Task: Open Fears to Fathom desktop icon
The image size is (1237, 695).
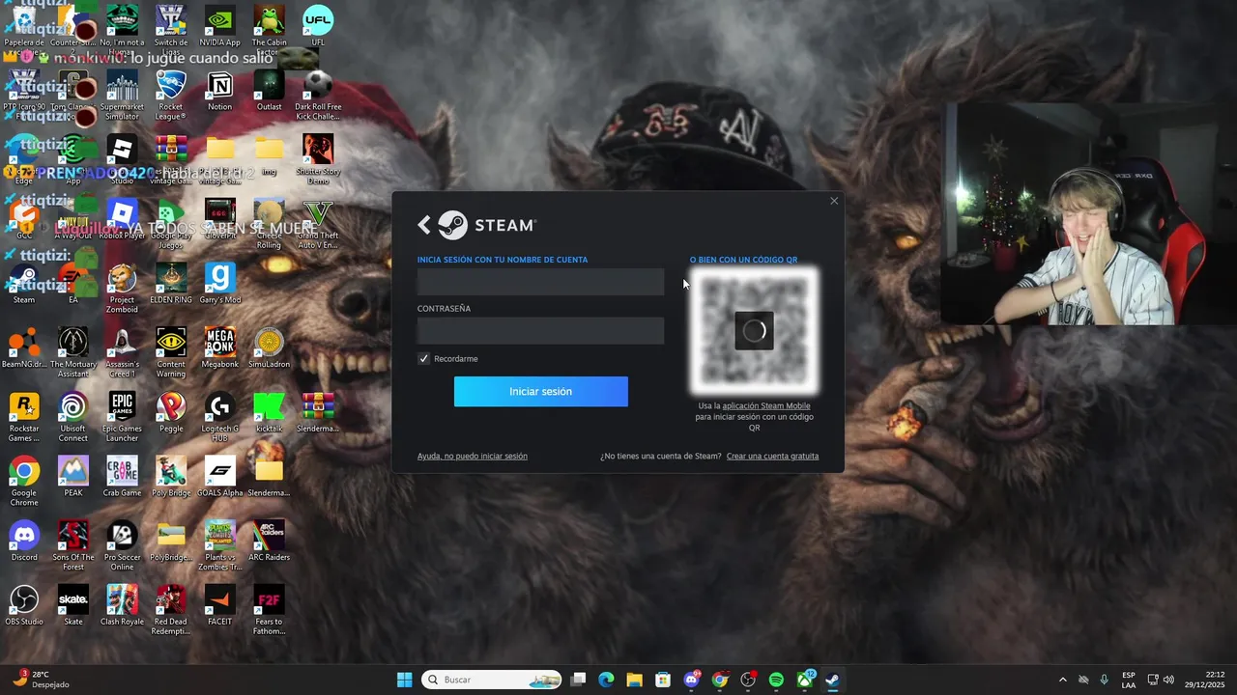Action: click(x=269, y=610)
